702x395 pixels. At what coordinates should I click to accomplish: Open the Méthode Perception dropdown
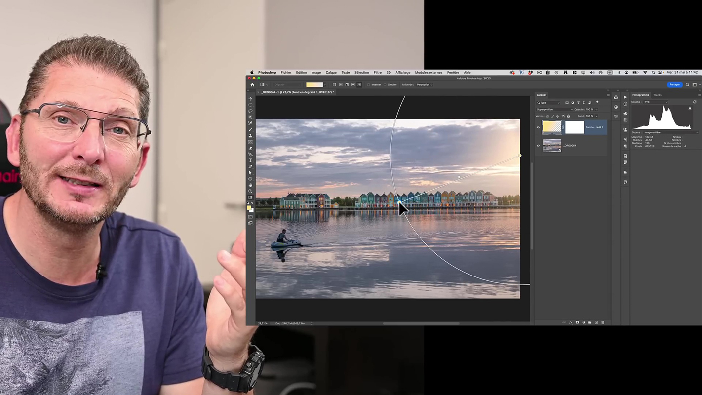tap(424, 85)
